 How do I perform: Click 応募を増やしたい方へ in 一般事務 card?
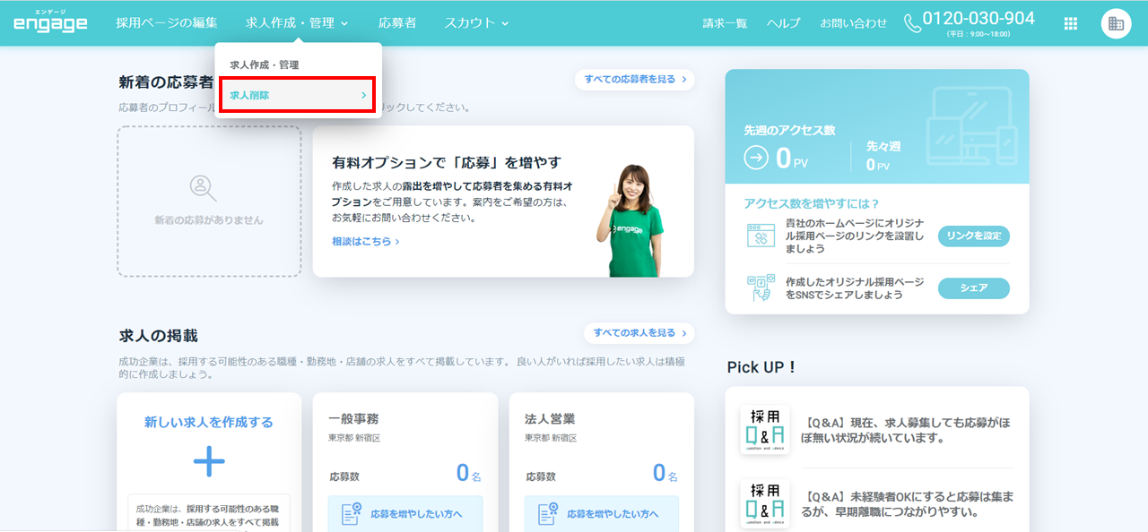(405, 514)
